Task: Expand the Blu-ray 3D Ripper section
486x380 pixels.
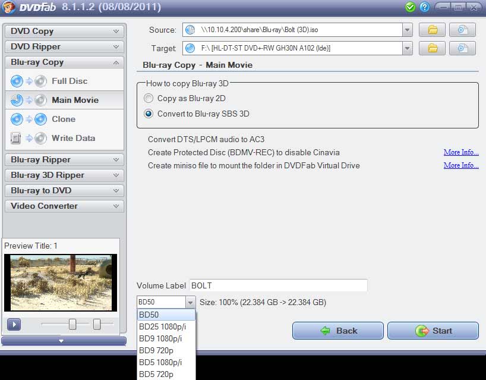Action: click(x=65, y=175)
